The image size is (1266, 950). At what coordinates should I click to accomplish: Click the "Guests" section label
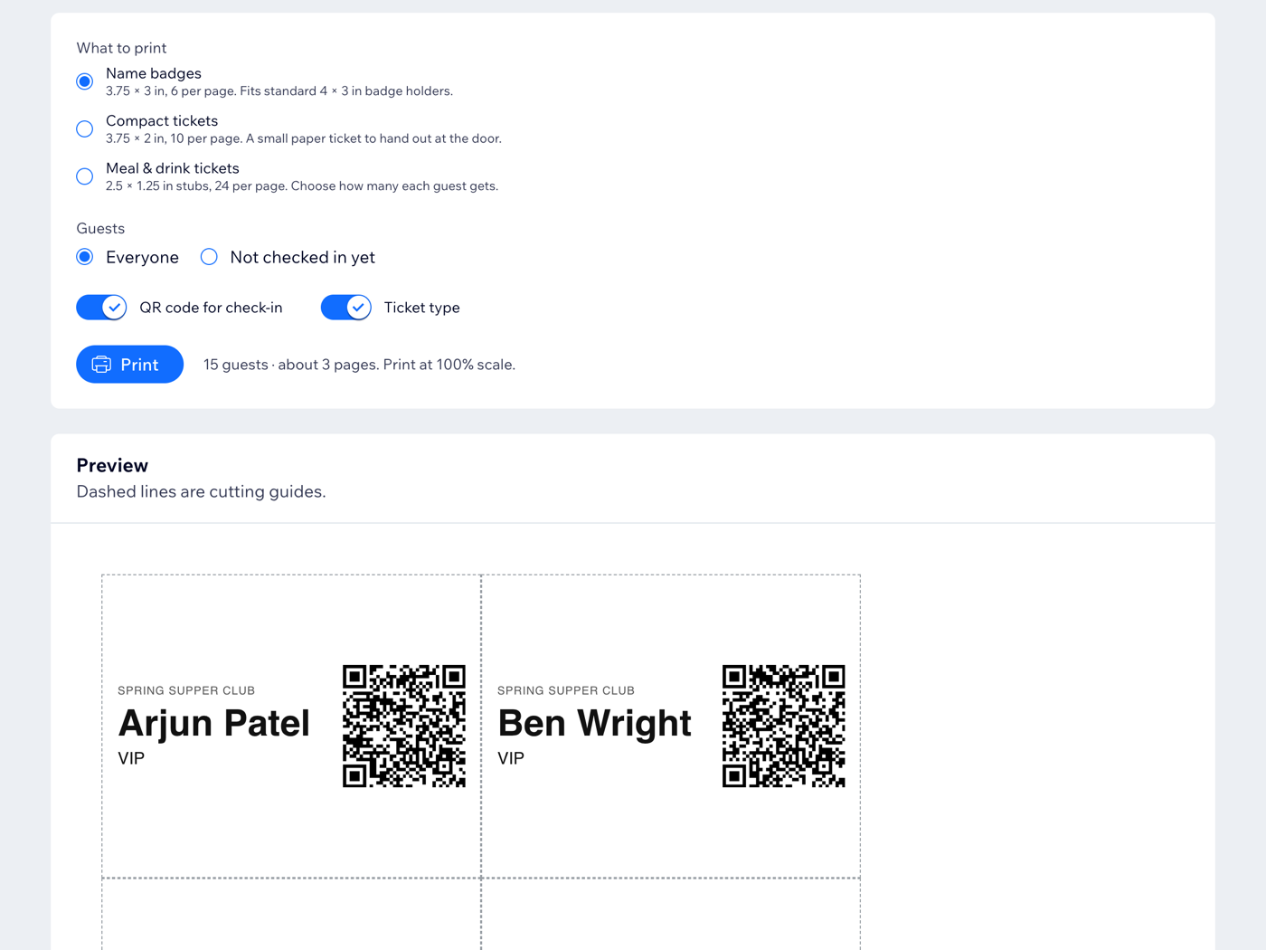(x=100, y=228)
